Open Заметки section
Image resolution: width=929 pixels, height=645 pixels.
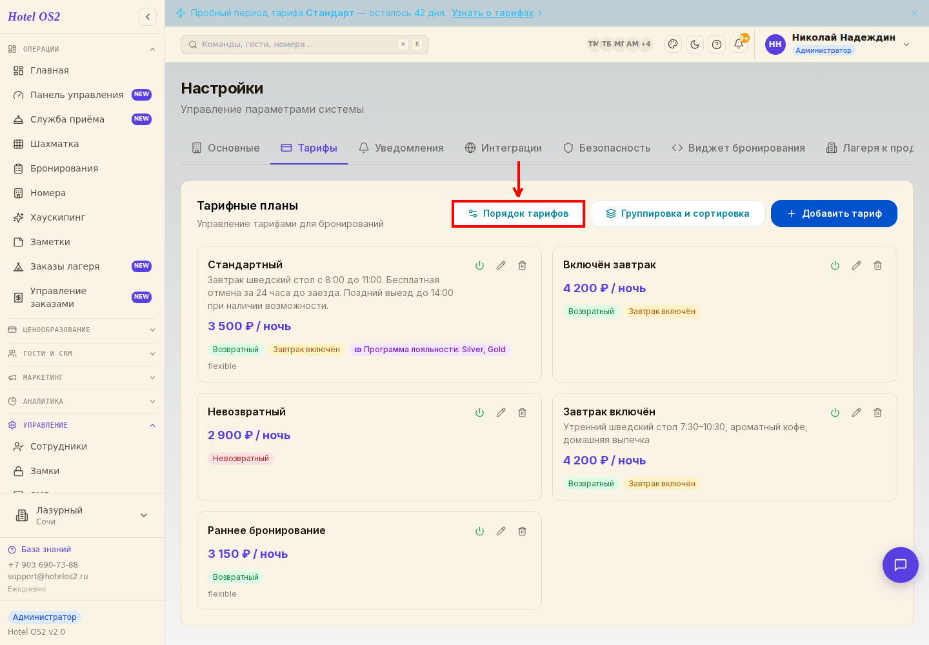pos(82,242)
